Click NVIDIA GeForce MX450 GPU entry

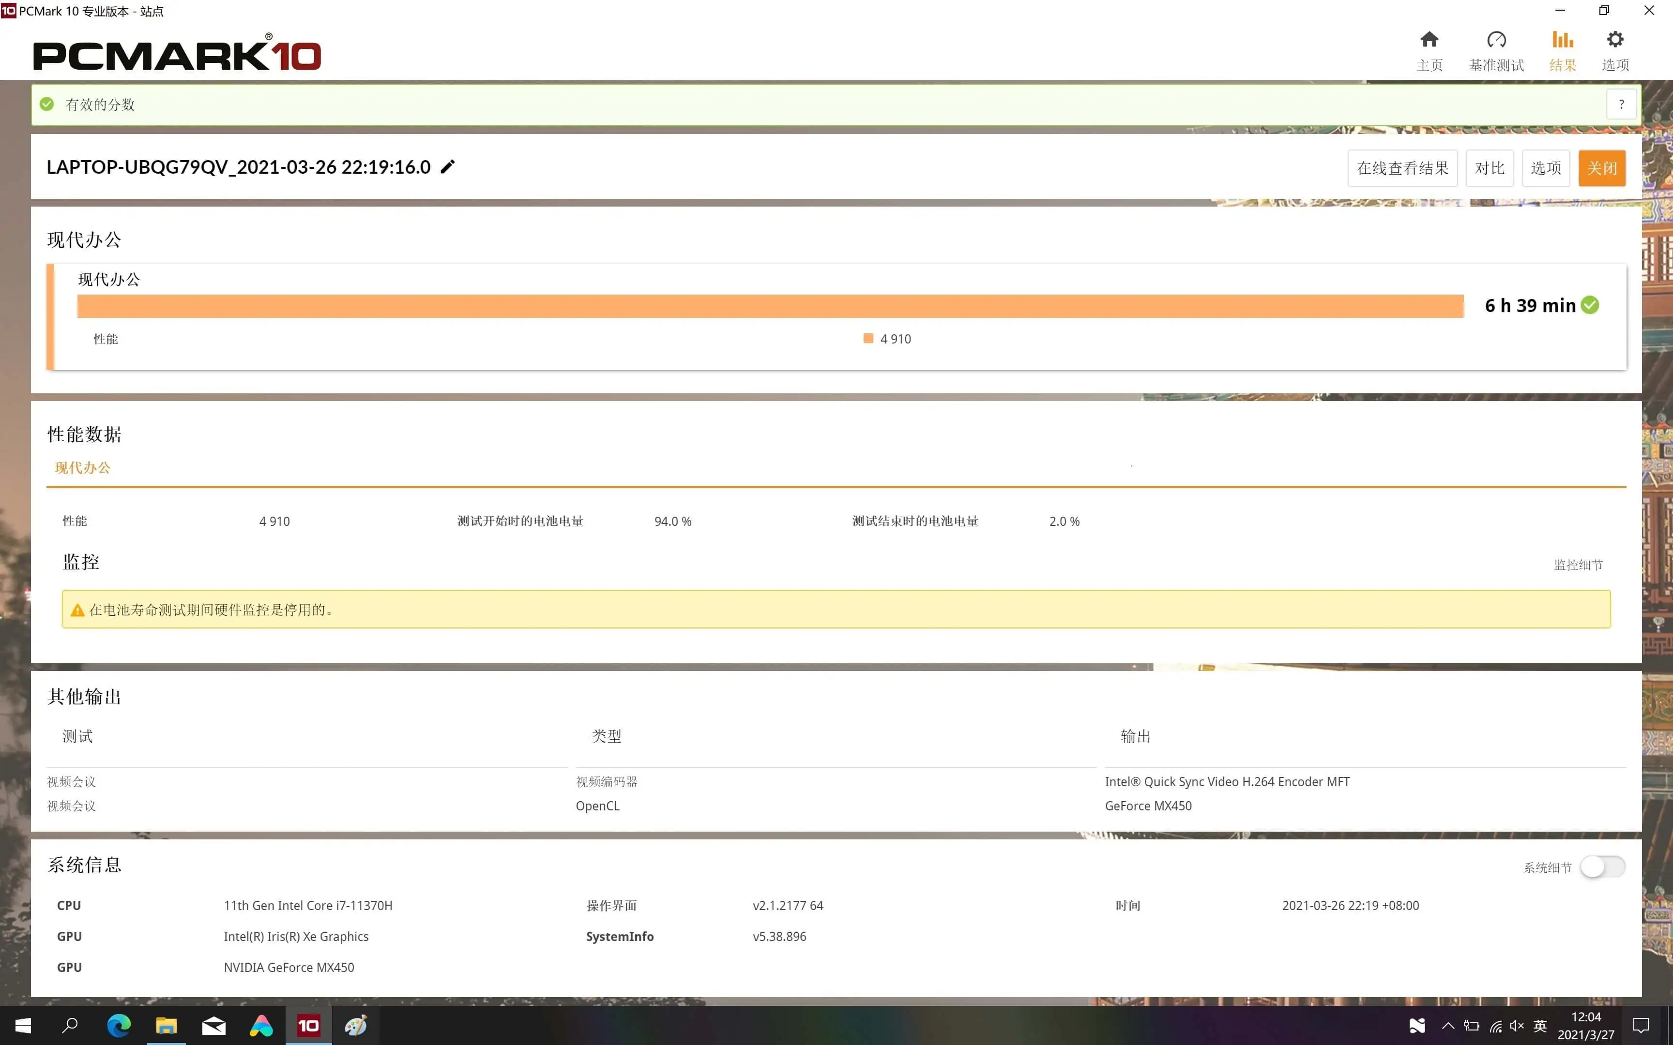(289, 968)
